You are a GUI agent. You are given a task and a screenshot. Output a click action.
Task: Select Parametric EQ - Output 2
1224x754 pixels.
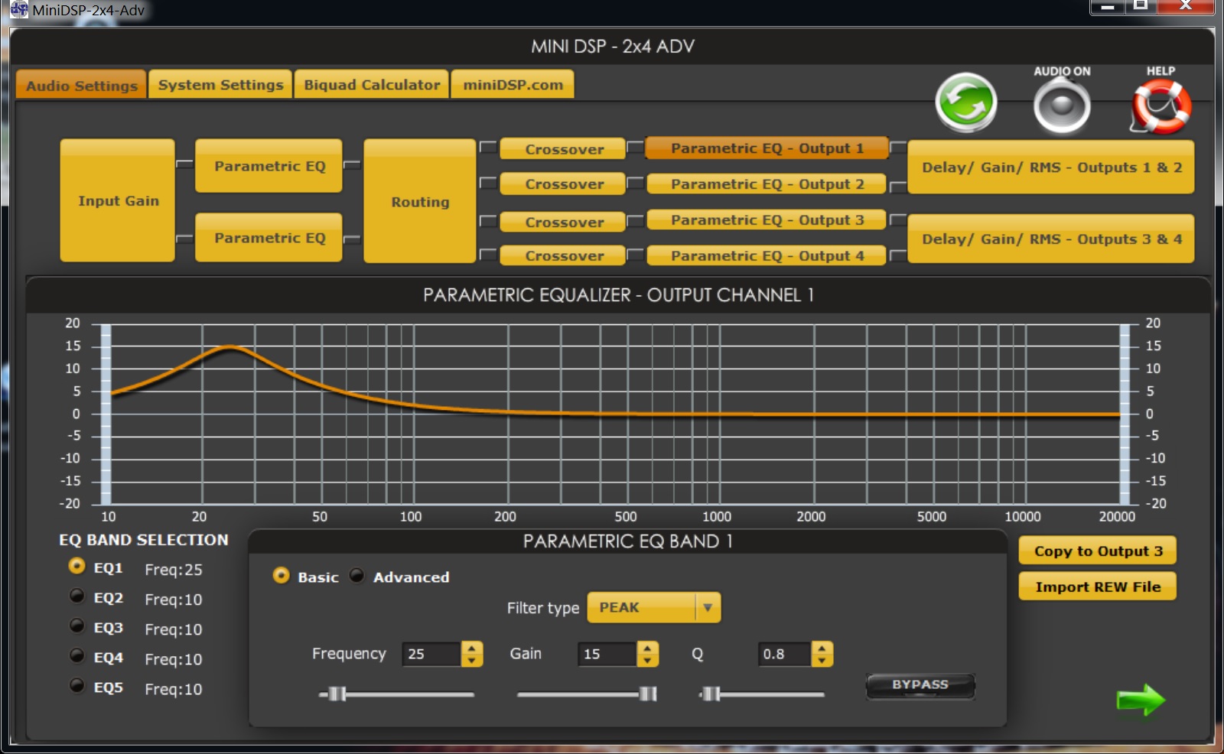pos(767,184)
